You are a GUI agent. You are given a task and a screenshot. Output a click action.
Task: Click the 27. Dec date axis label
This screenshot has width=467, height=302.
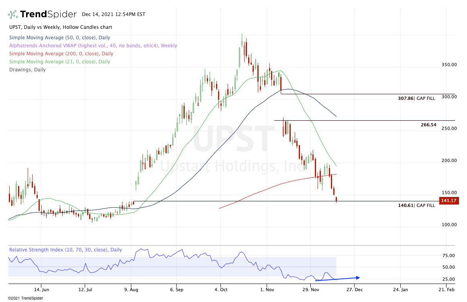(x=355, y=290)
